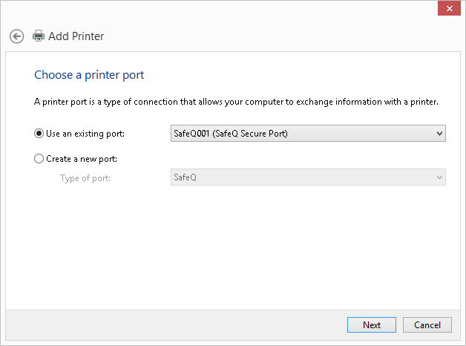Click the 'Create a new port:' label text
The image size is (466, 346).
pyautogui.click(x=82, y=159)
